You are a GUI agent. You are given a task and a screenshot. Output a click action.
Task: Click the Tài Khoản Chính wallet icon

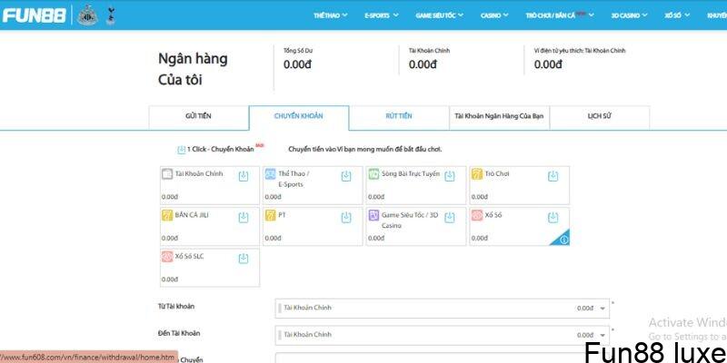pos(167,174)
